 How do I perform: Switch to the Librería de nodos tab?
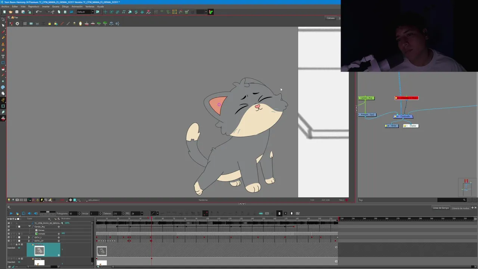click(460, 208)
